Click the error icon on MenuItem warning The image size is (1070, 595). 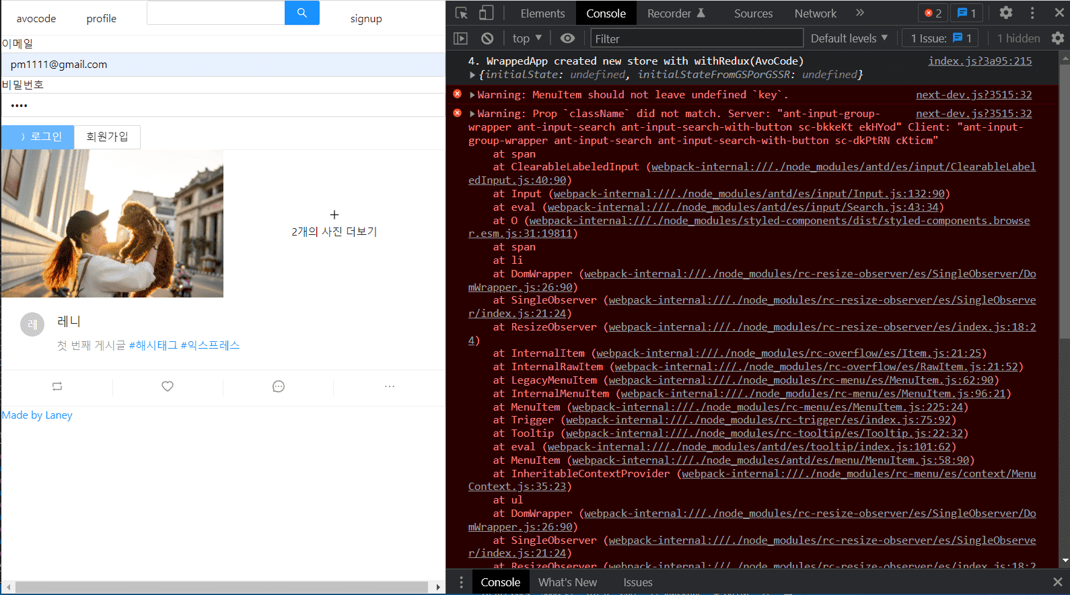pyautogui.click(x=458, y=94)
